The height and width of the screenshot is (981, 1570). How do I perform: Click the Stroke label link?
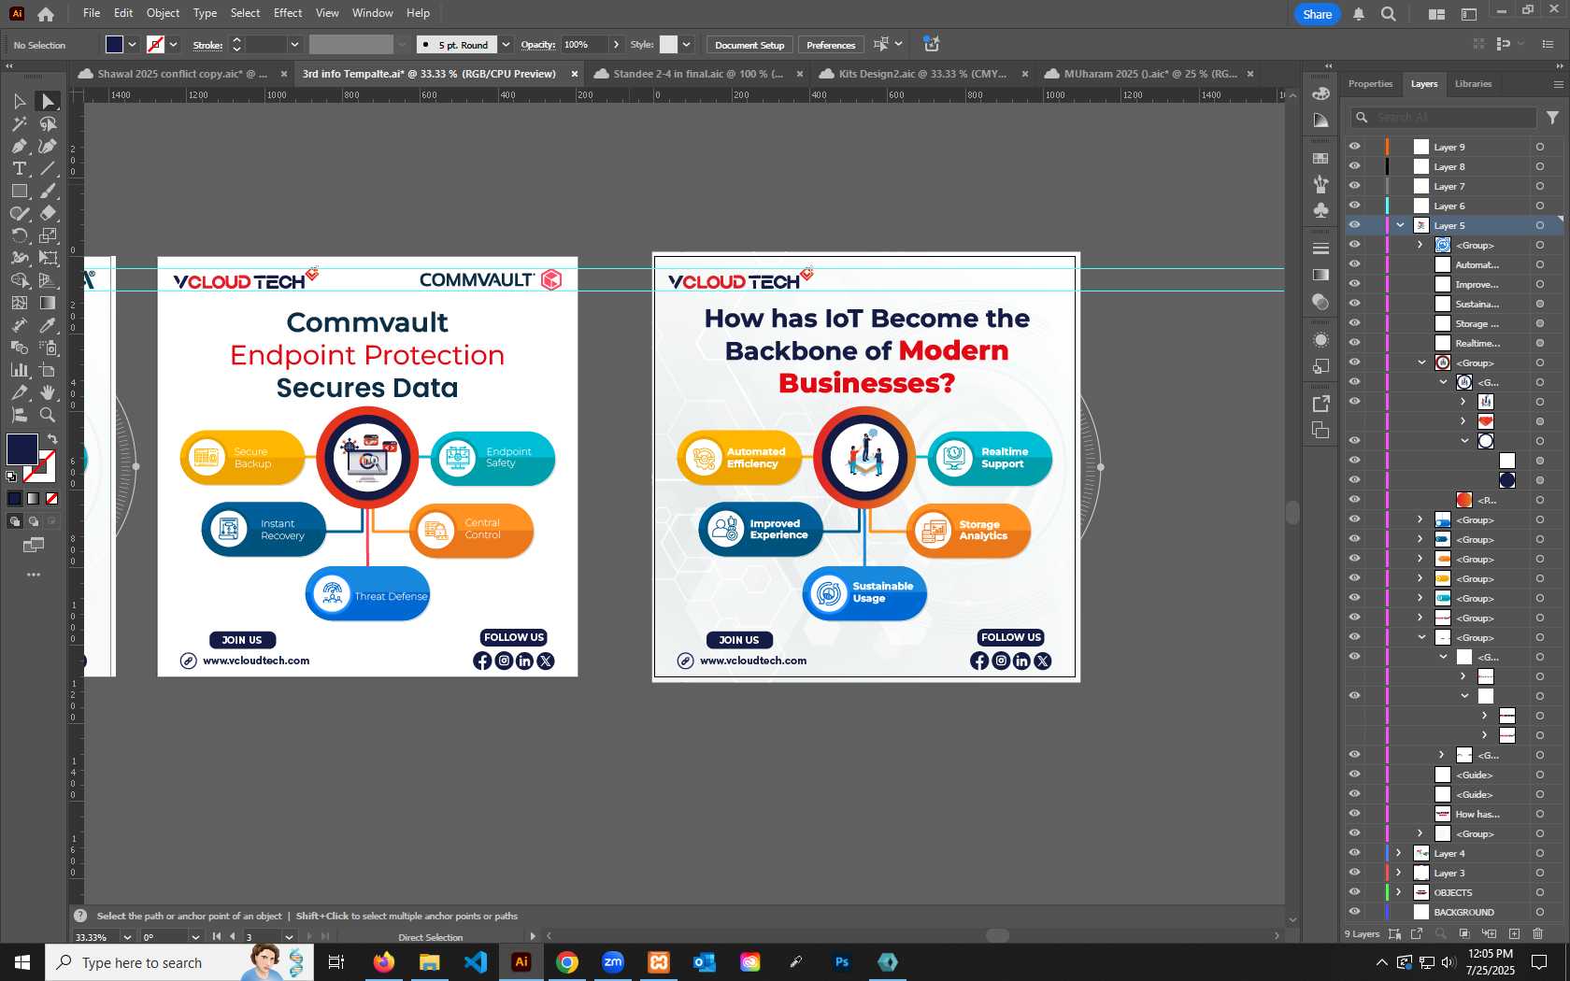click(x=207, y=45)
